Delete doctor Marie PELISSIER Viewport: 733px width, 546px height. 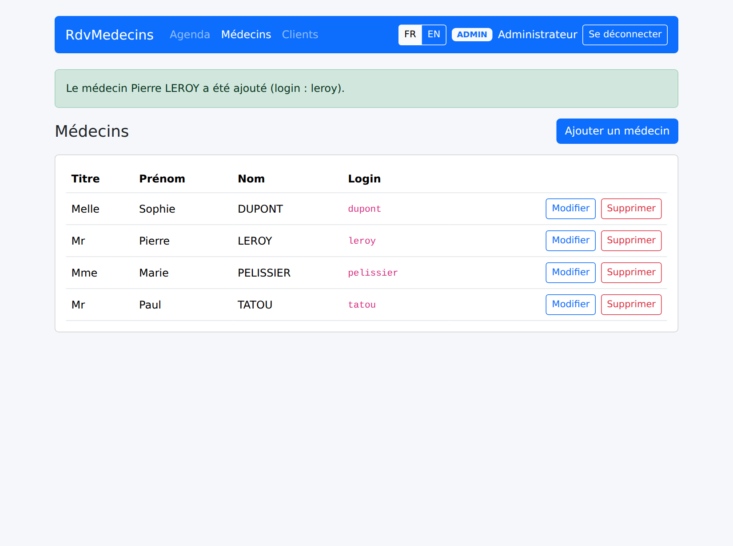[631, 273]
